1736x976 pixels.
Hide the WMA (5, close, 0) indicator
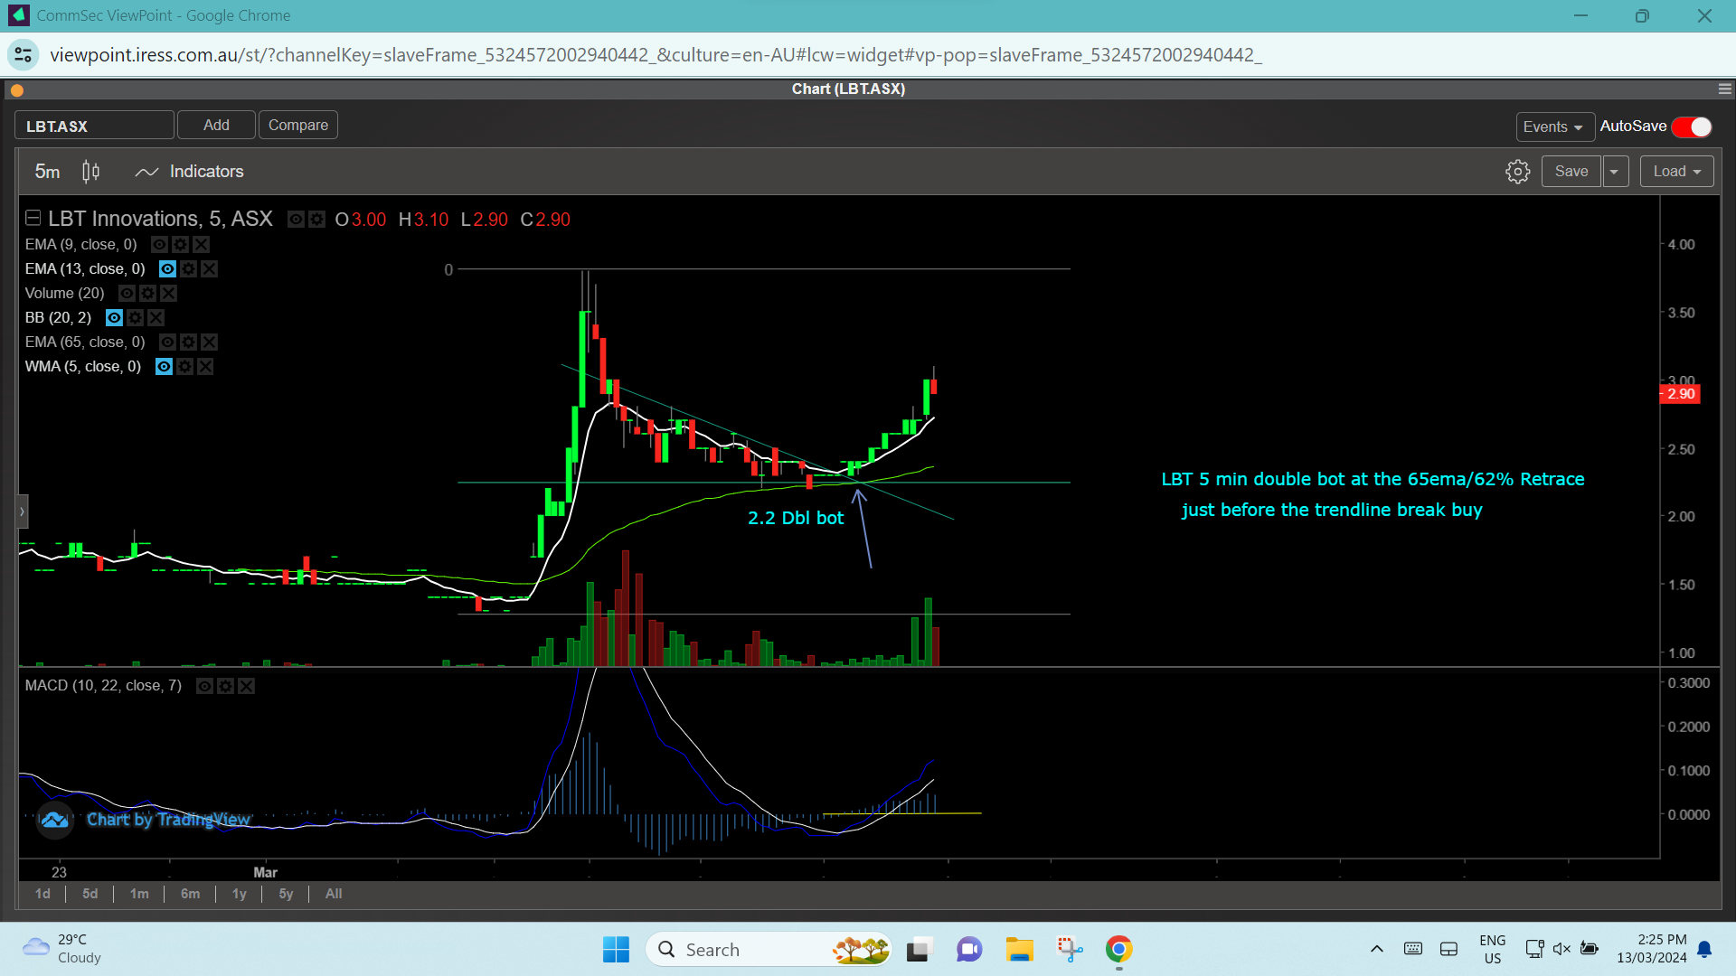coord(164,366)
